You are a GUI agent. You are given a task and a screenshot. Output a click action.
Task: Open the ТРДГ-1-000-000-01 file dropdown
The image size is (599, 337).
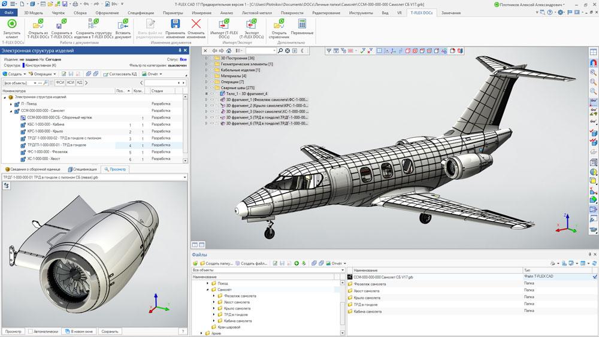click(x=185, y=177)
